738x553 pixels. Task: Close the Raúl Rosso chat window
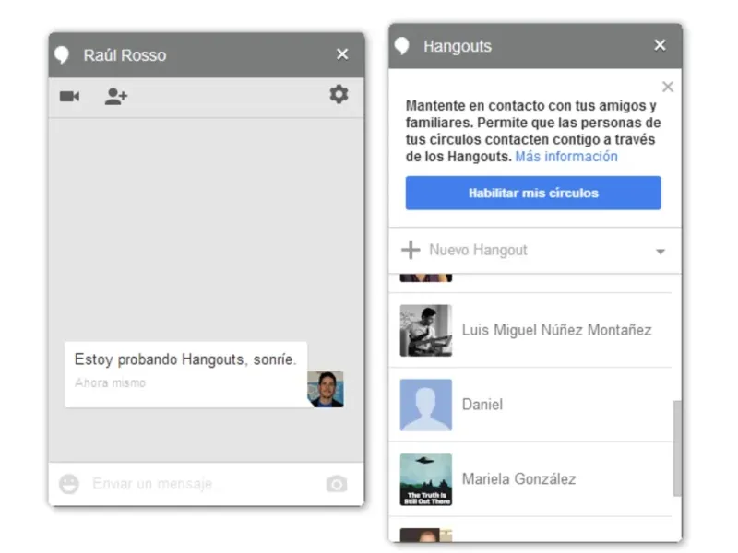[342, 54]
